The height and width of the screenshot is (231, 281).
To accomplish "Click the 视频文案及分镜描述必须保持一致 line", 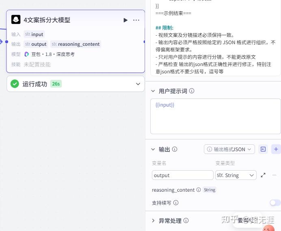I will 195,35.
